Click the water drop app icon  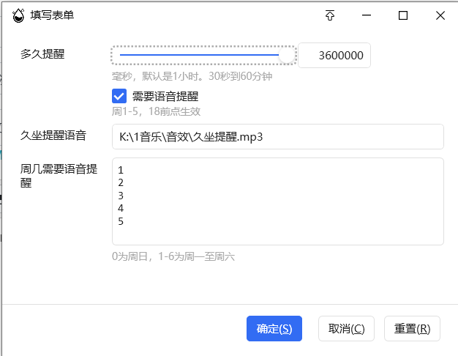(x=18, y=15)
